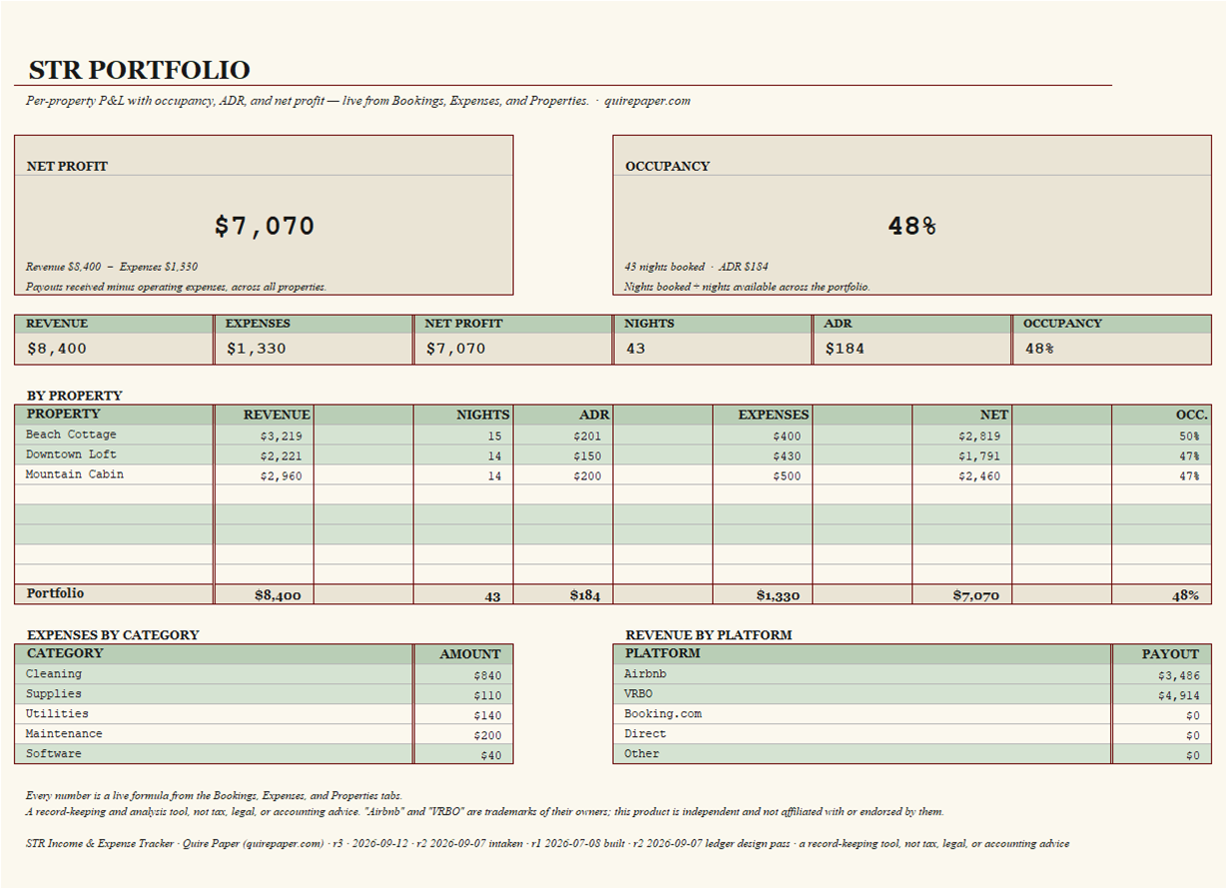Select Beach Cottage revenue $3,219
This screenshot has width=1226, height=888.
pos(281,437)
